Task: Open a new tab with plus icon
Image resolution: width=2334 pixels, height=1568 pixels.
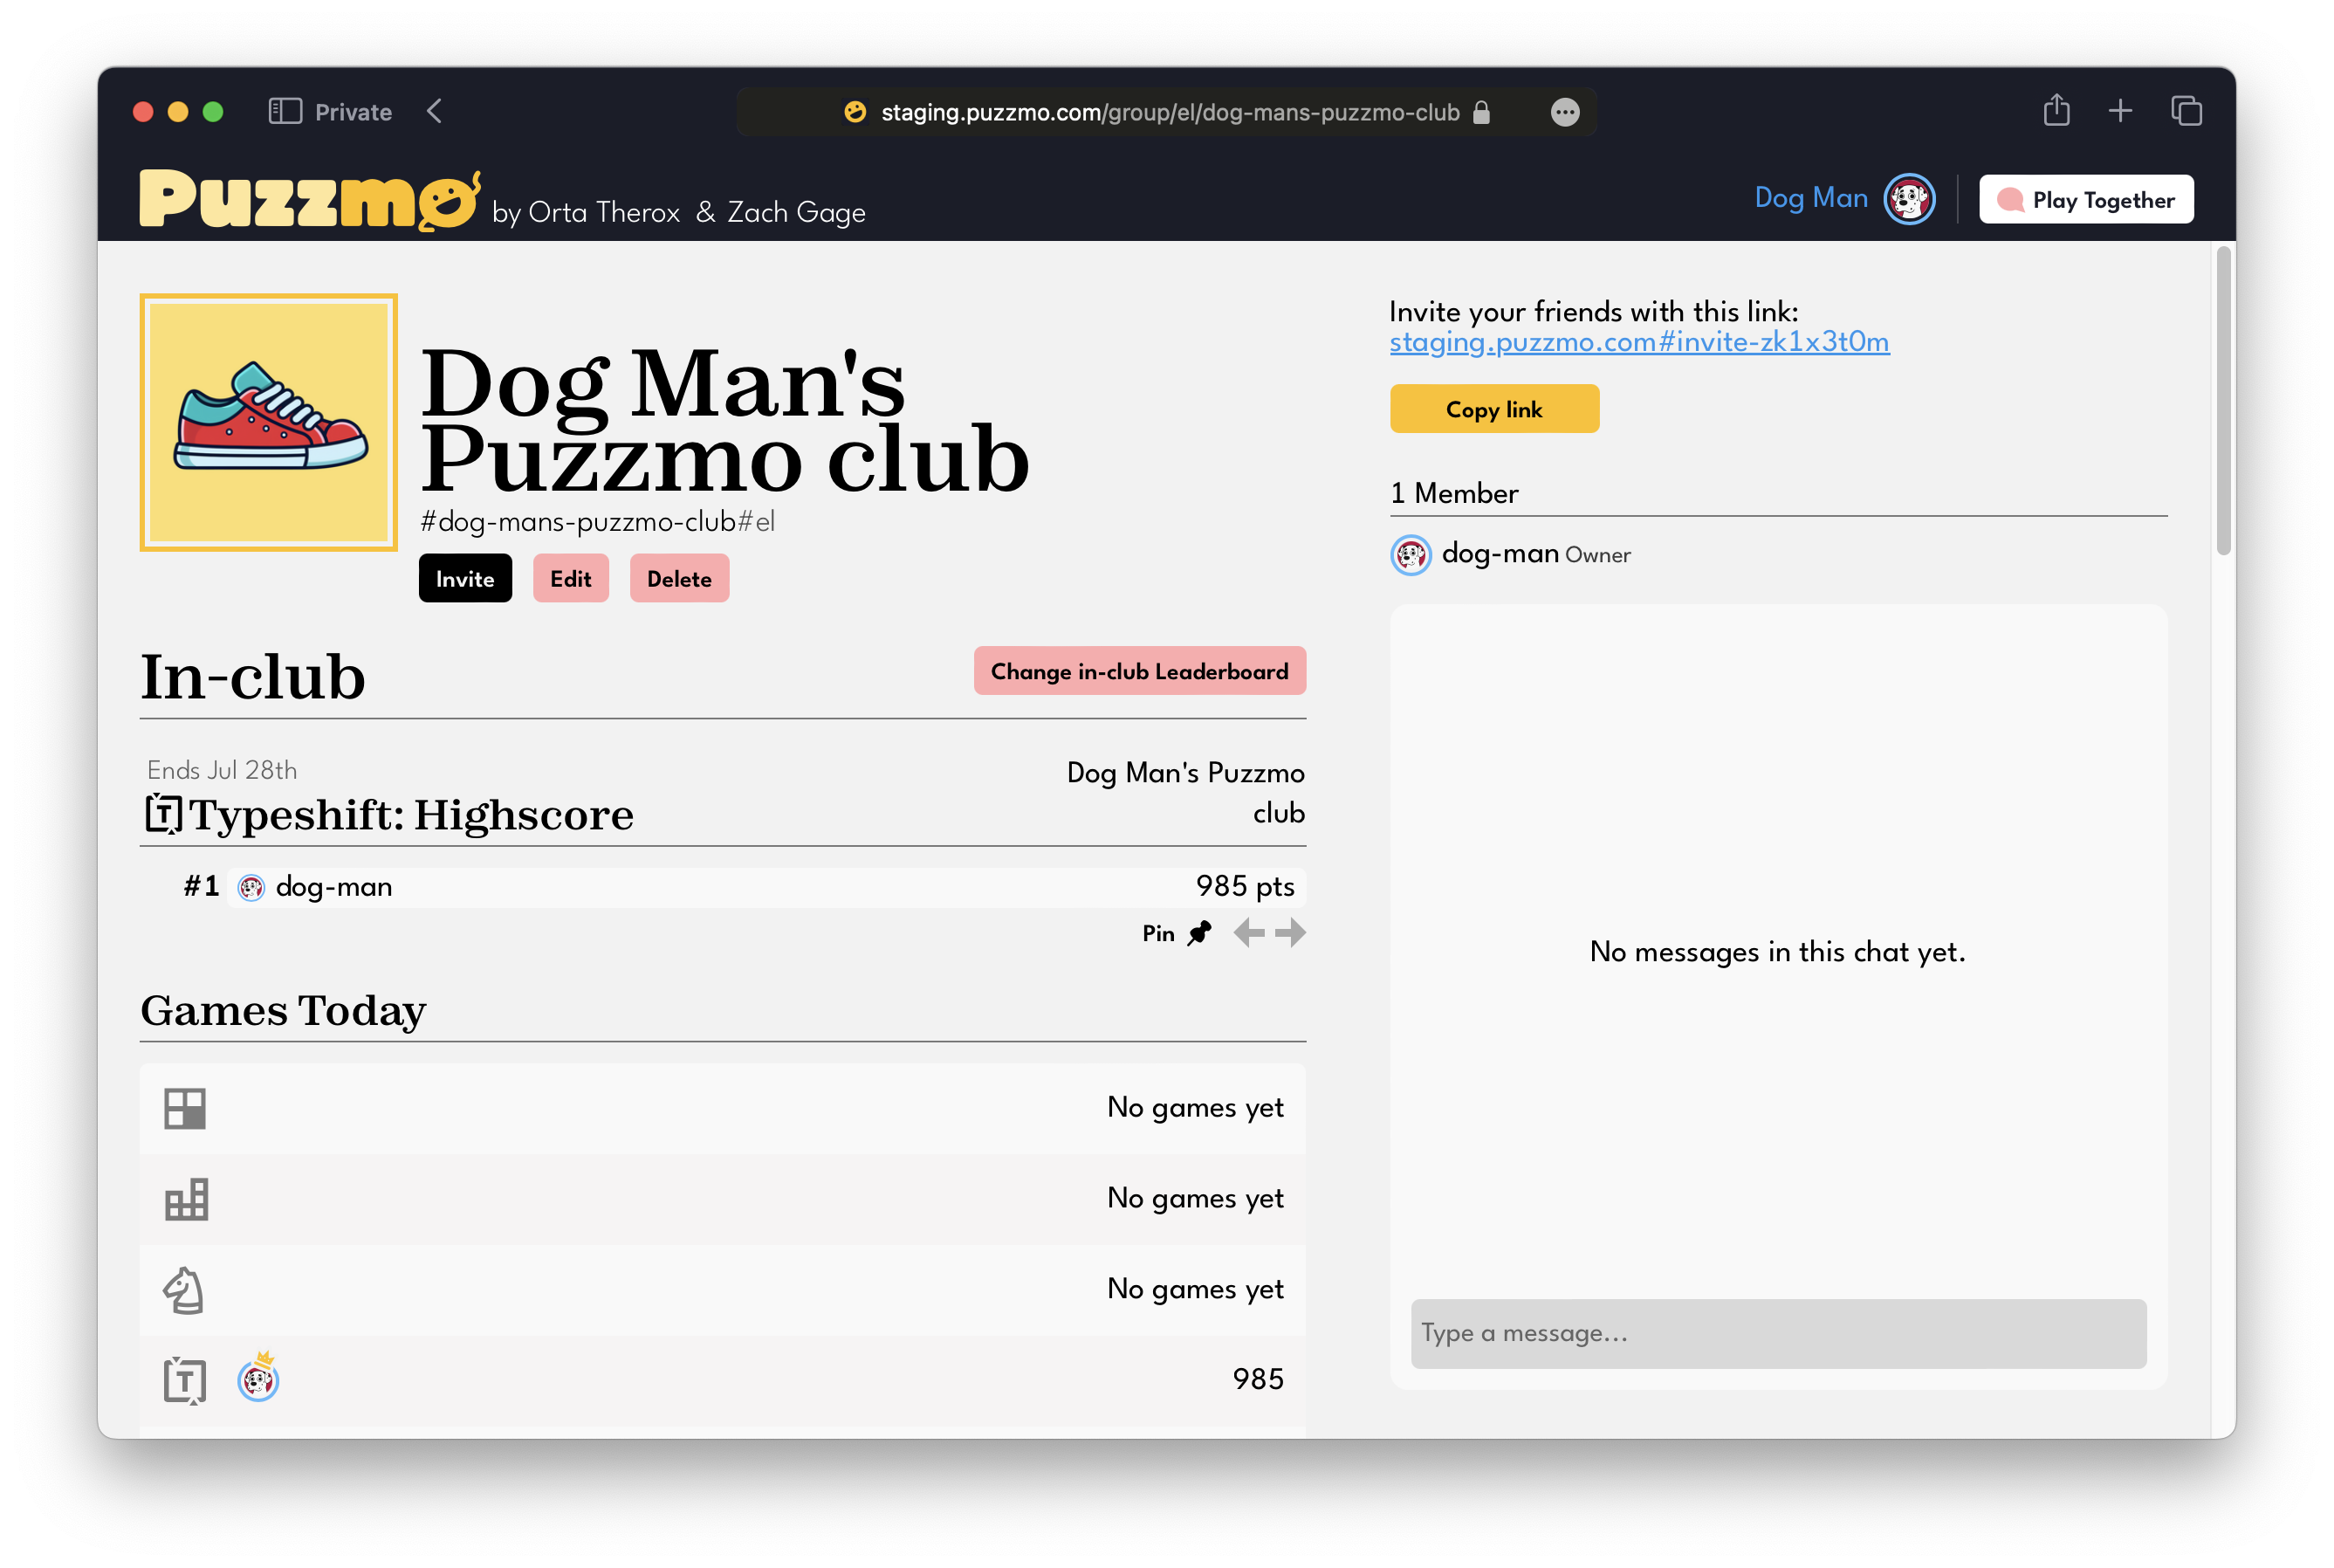Action: pyautogui.click(x=2120, y=110)
